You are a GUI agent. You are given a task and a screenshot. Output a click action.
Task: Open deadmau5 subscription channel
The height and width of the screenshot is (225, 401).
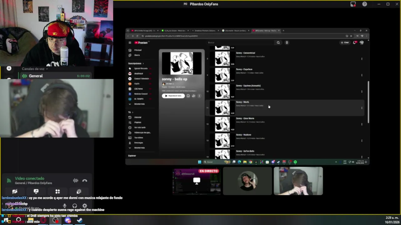[x=139, y=73]
